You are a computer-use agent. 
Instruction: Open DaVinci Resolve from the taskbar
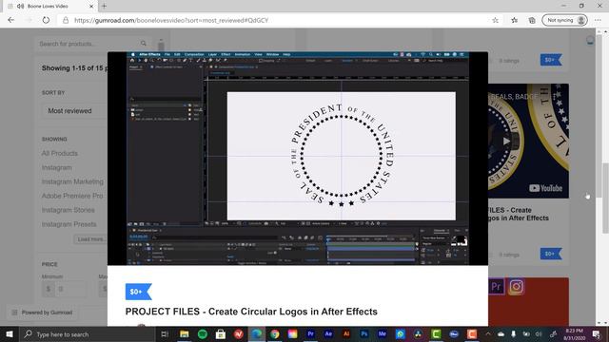419,334
